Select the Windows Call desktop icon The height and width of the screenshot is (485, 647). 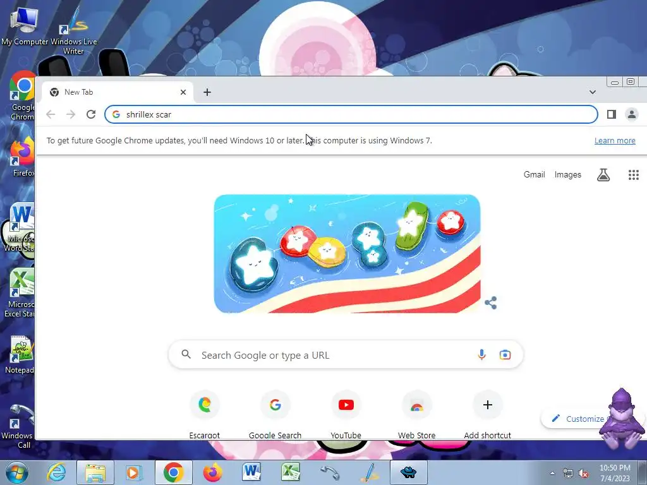17,427
